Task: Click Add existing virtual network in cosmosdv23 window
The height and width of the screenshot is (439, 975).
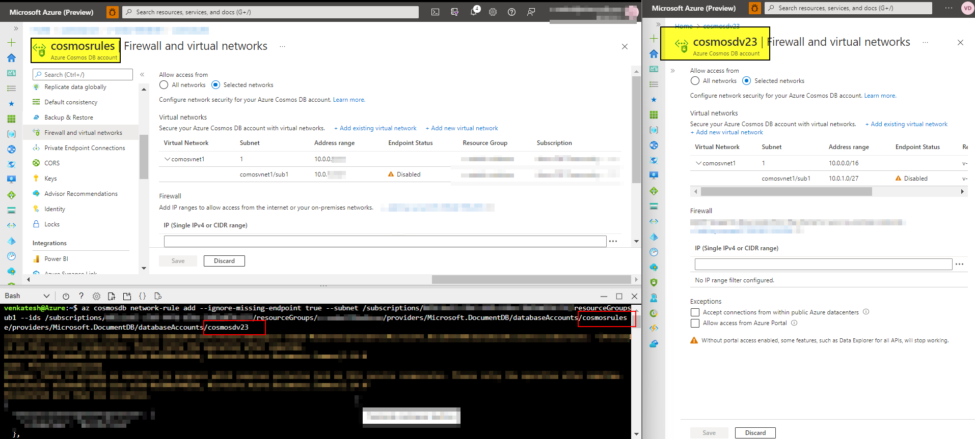Action: click(906, 124)
